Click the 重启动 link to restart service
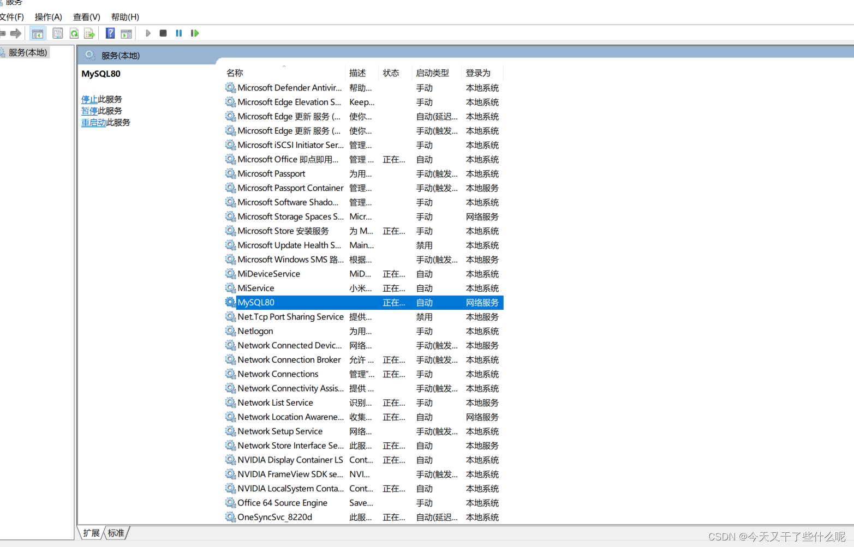Image resolution: width=854 pixels, height=547 pixels. click(x=94, y=122)
